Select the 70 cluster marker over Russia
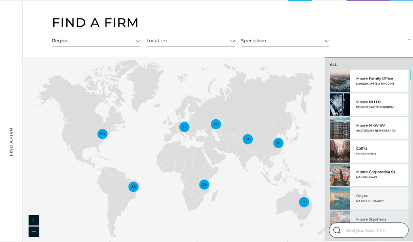Image resolution: width=413 pixels, height=242 pixels. (x=216, y=124)
